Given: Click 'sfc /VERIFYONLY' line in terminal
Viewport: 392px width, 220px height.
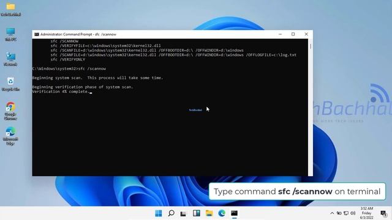Looking at the screenshot, I should 68,60.
